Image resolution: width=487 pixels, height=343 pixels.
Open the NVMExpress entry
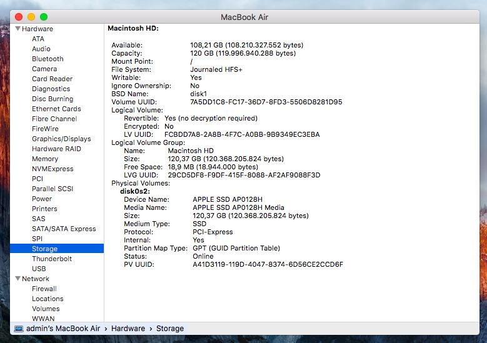click(53, 169)
